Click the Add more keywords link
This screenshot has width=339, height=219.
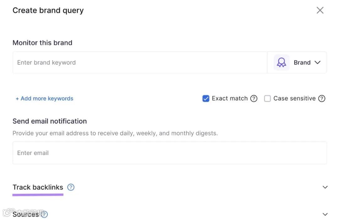click(45, 99)
